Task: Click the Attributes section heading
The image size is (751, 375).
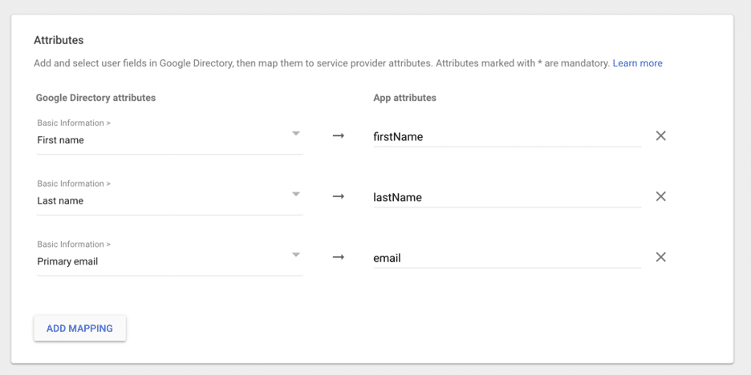Action: click(x=59, y=40)
